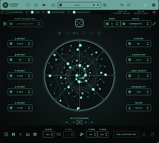Click the save preset icon

point(53,5)
